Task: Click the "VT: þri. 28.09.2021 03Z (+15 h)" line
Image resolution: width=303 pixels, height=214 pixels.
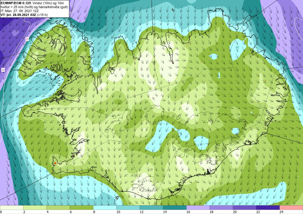Action: (24, 15)
